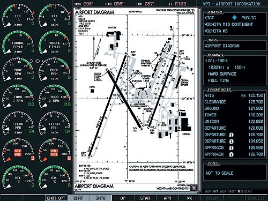Click the ETE 01:29 data field
Viewport: 268px width, 201px height.
[176, 4]
